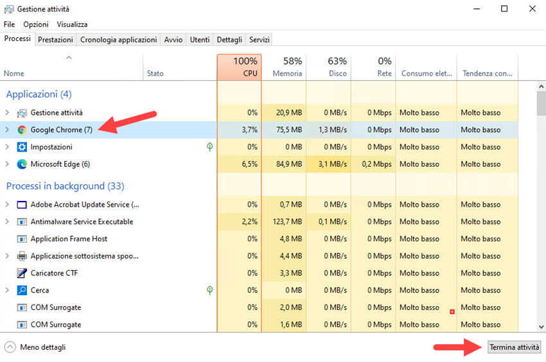Image resolution: width=546 pixels, height=362 pixels.
Task: Switch to the Servizi tab
Action: 260,40
